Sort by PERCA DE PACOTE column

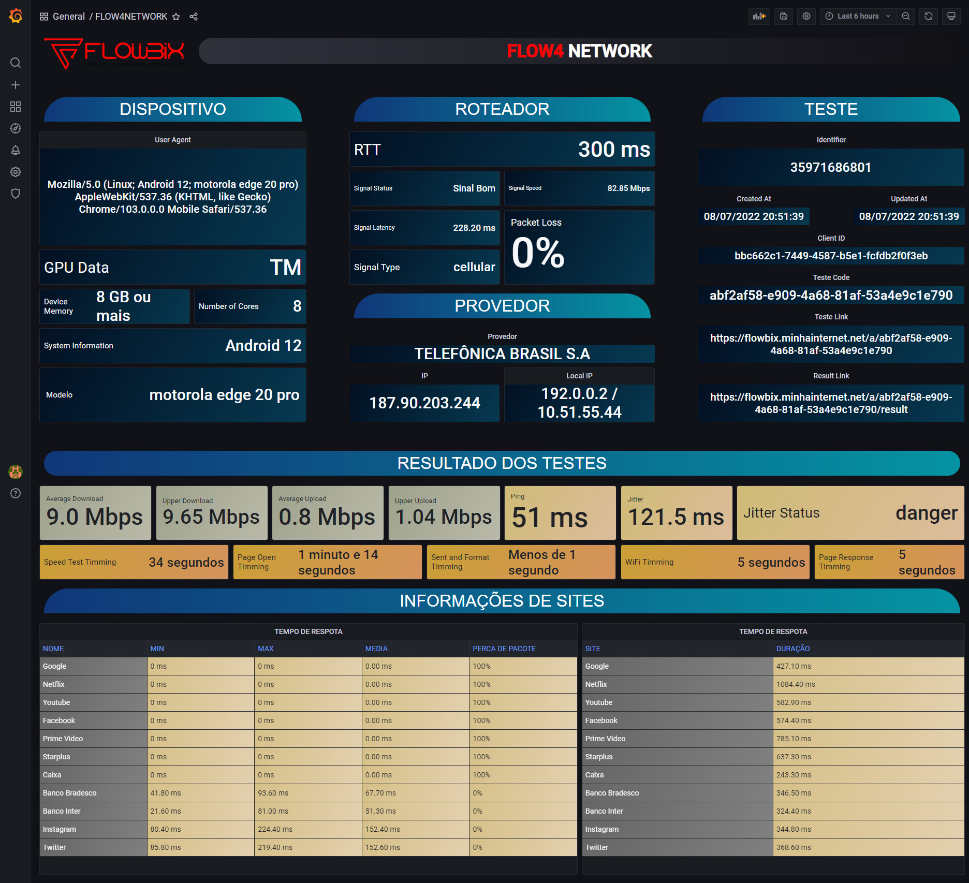pyautogui.click(x=504, y=649)
